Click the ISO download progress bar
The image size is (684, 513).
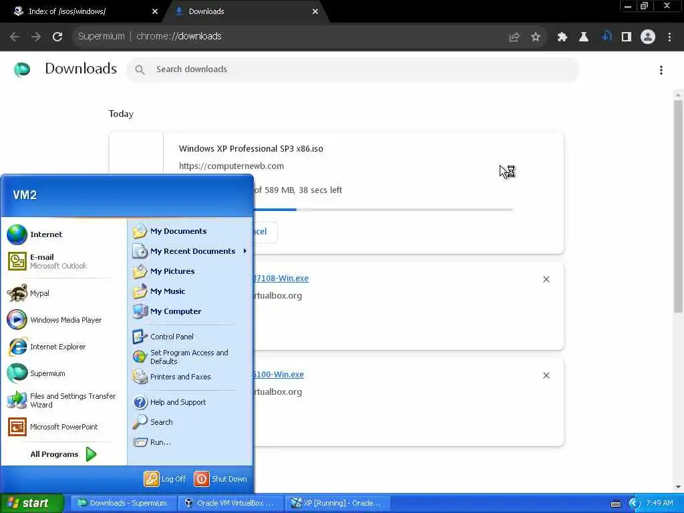(383, 210)
